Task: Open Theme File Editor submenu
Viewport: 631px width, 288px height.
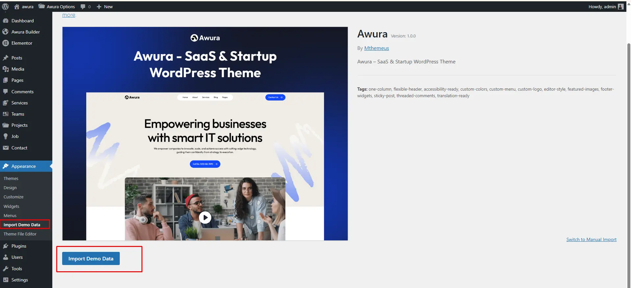Action: click(20, 234)
